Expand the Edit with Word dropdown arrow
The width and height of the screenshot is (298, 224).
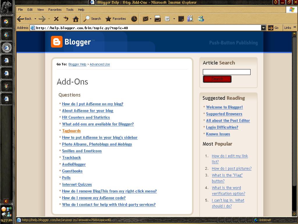(x=174, y=19)
